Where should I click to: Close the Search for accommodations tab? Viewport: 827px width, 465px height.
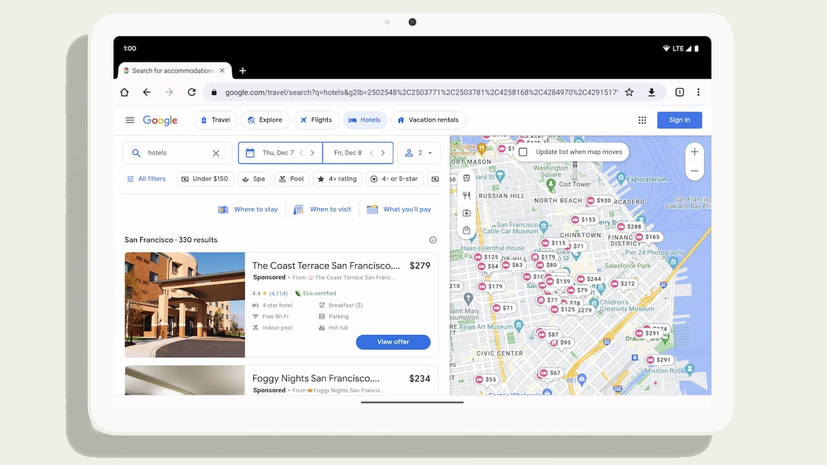pos(222,70)
